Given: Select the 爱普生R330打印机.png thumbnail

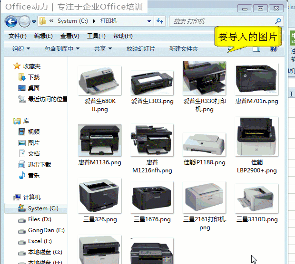Looking at the screenshot, I should [x=204, y=78].
